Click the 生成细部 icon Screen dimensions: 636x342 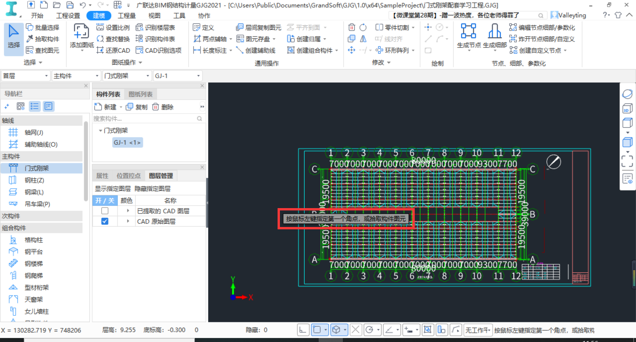pyautogui.click(x=495, y=31)
